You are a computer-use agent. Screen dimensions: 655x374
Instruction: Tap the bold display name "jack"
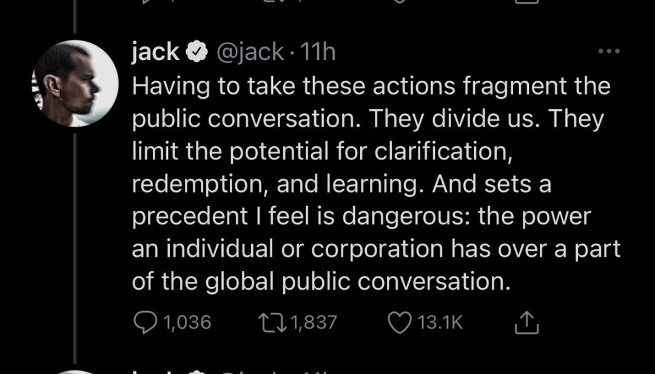pos(155,53)
